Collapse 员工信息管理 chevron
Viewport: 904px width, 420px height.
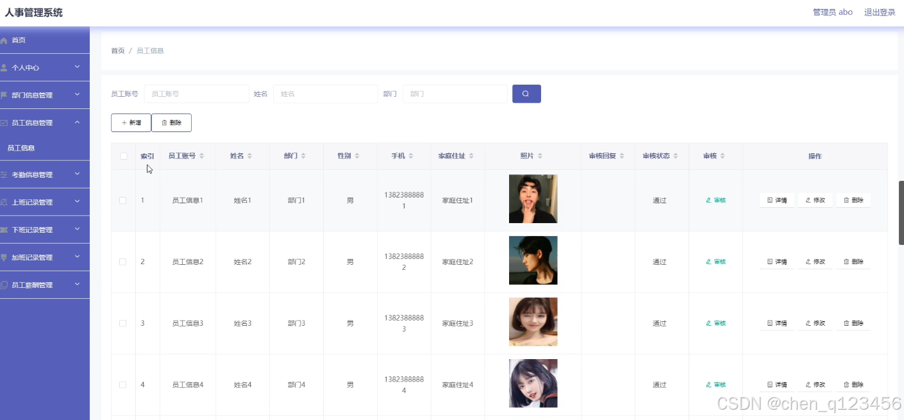pos(77,122)
